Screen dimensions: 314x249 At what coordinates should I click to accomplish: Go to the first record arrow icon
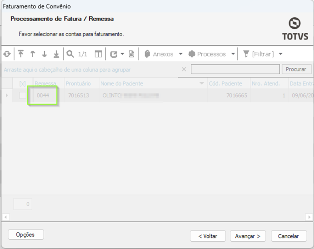click(x=21, y=54)
